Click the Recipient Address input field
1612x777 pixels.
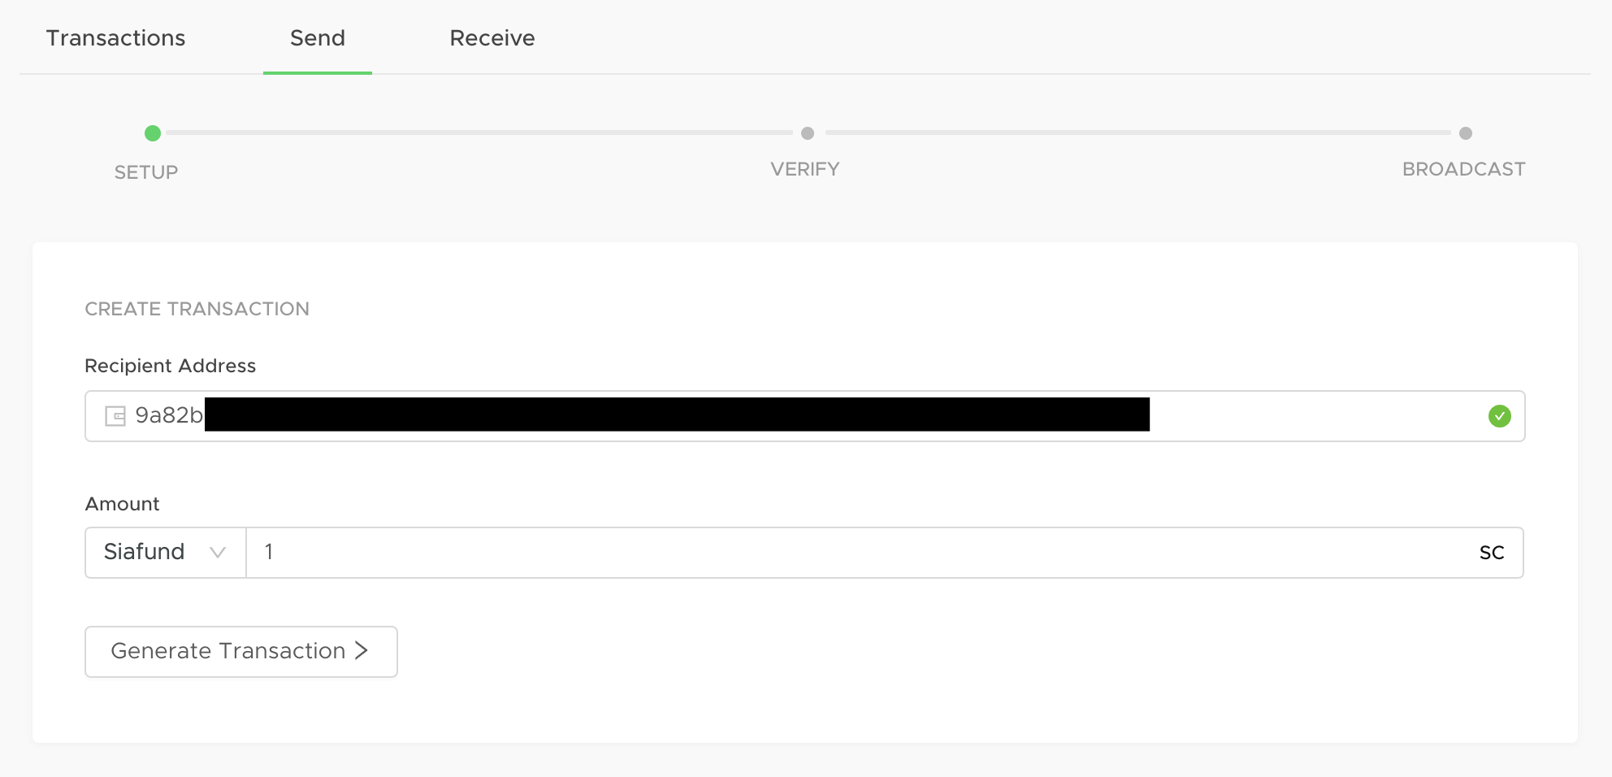pos(805,416)
